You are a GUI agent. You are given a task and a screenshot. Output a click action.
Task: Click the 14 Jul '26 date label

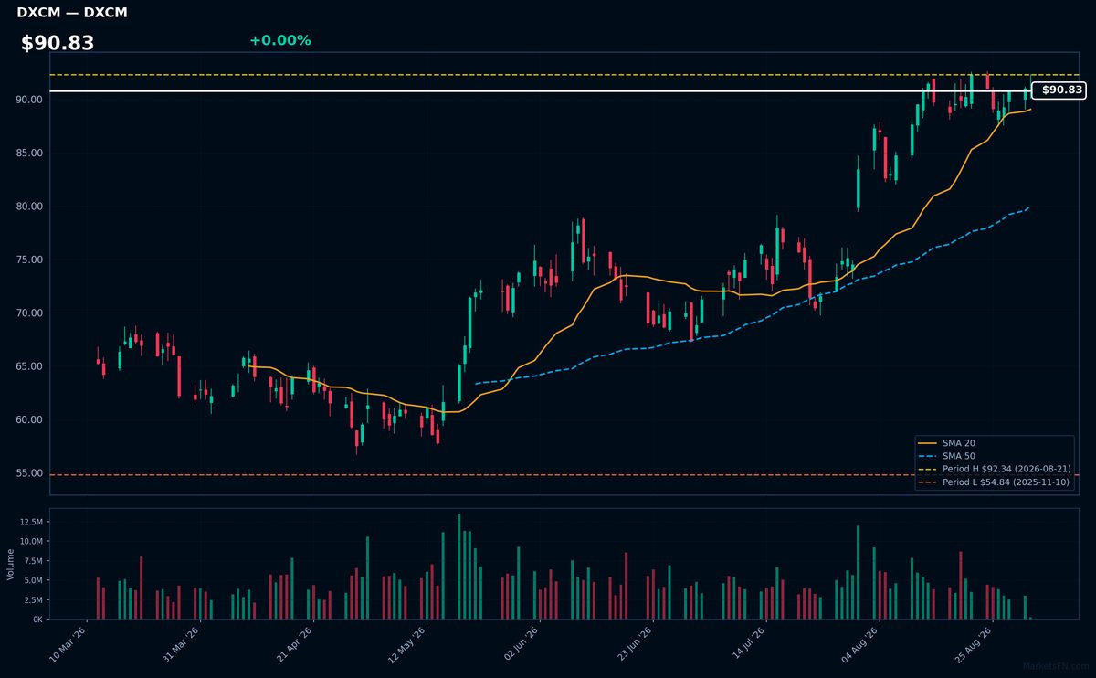pyautogui.click(x=747, y=645)
